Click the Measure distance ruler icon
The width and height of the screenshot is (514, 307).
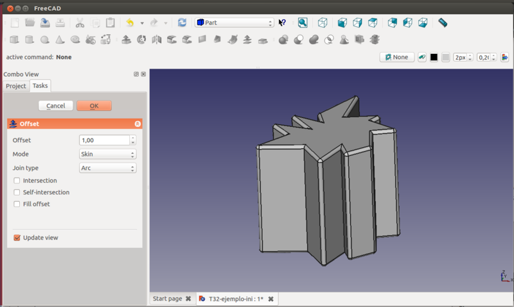pyautogui.click(x=443, y=22)
